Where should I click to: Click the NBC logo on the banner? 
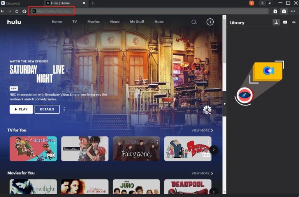pos(207,110)
